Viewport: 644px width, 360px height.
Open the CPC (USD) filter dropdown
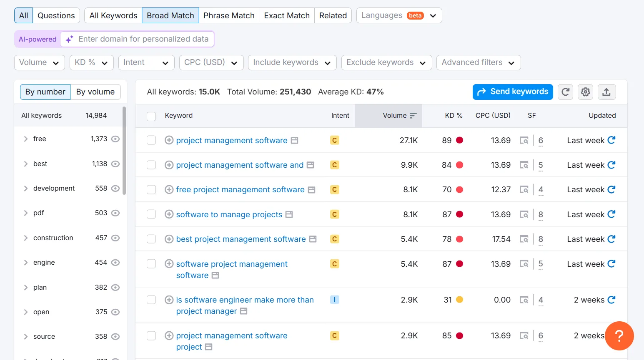tap(211, 62)
